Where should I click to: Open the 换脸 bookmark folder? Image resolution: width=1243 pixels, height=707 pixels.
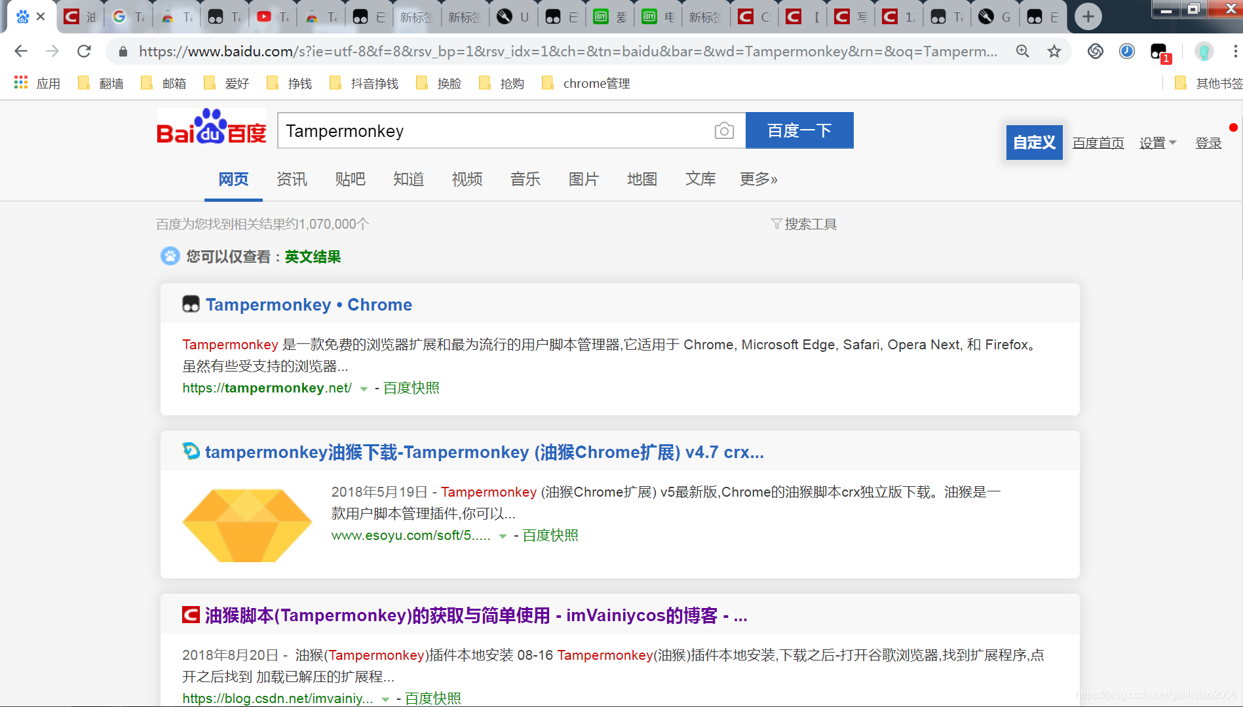tap(439, 83)
